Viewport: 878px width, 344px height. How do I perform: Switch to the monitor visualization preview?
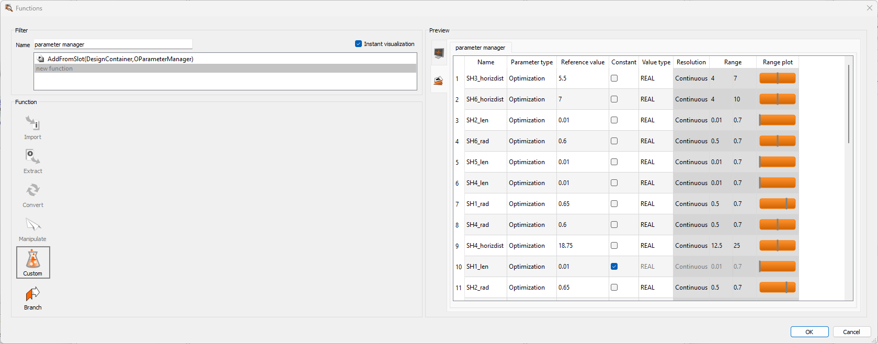point(439,53)
